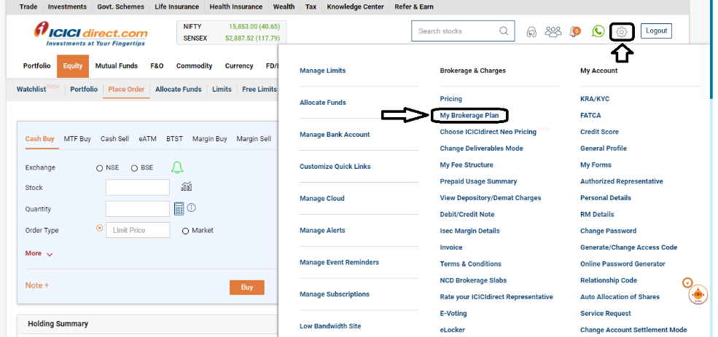The width and height of the screenshot is (718, 337).
Task: Click the Search stocks input field
Action: click(456, 31)
